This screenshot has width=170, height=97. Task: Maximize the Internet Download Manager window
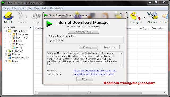pyautogui.click(x=156, y=2)
